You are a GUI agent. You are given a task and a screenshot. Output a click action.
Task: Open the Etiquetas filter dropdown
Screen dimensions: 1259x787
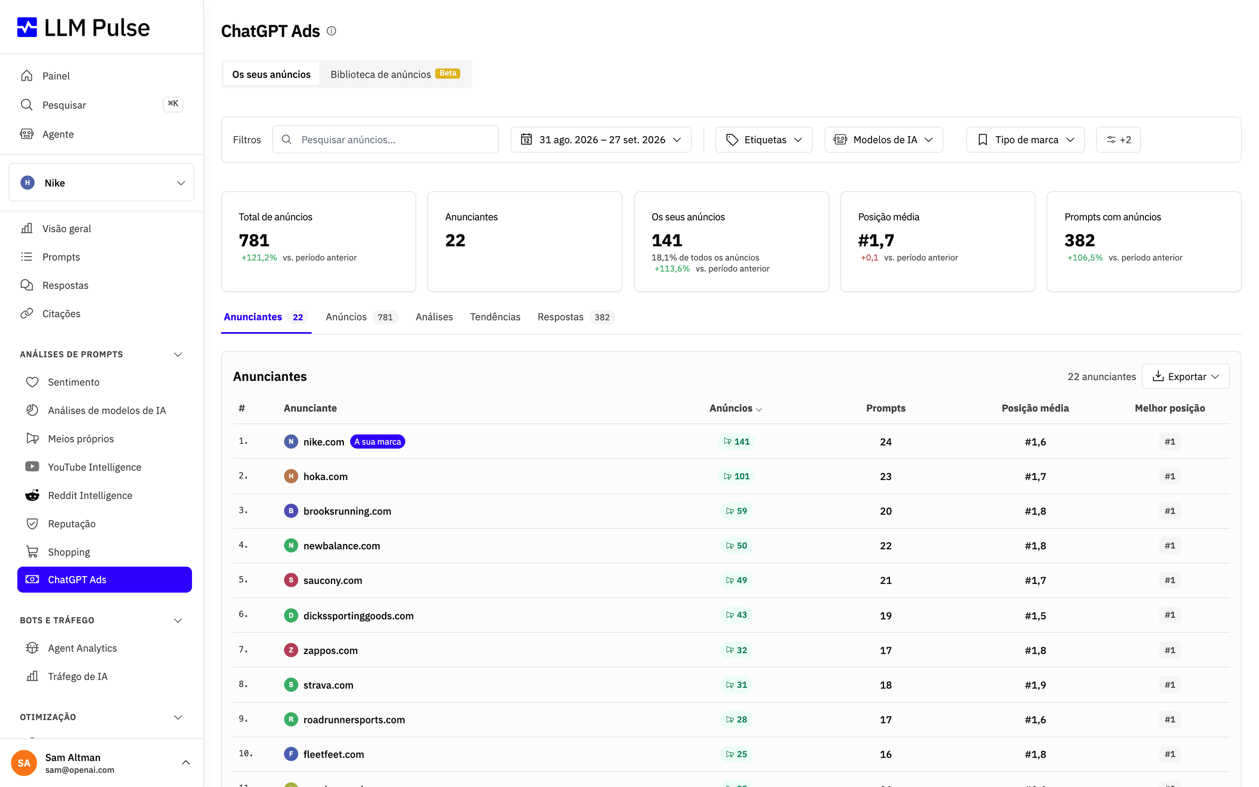tap(764, 139)
